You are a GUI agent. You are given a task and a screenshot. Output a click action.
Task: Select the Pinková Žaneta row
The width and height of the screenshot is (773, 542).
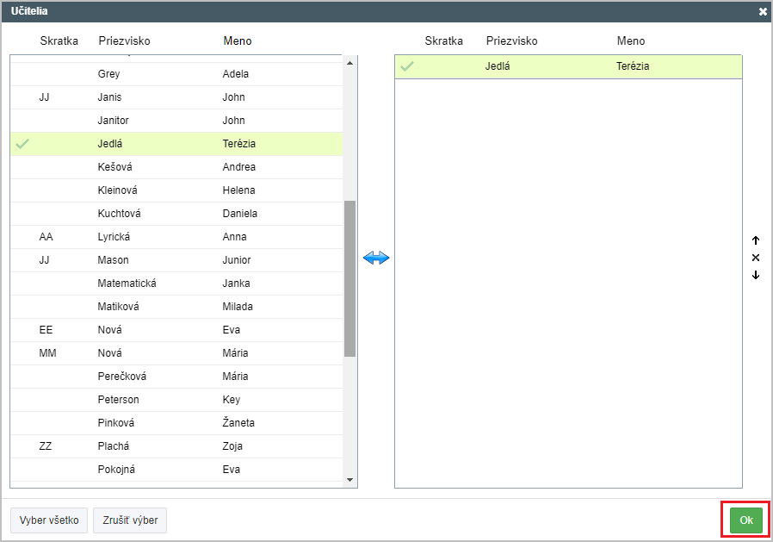[176, 423]
